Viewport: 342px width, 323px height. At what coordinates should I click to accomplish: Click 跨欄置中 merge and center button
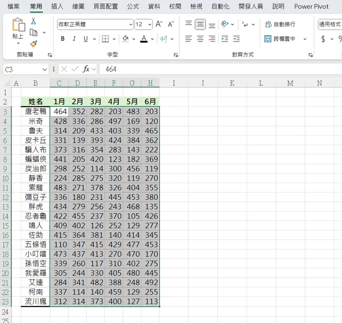point(280,39)
